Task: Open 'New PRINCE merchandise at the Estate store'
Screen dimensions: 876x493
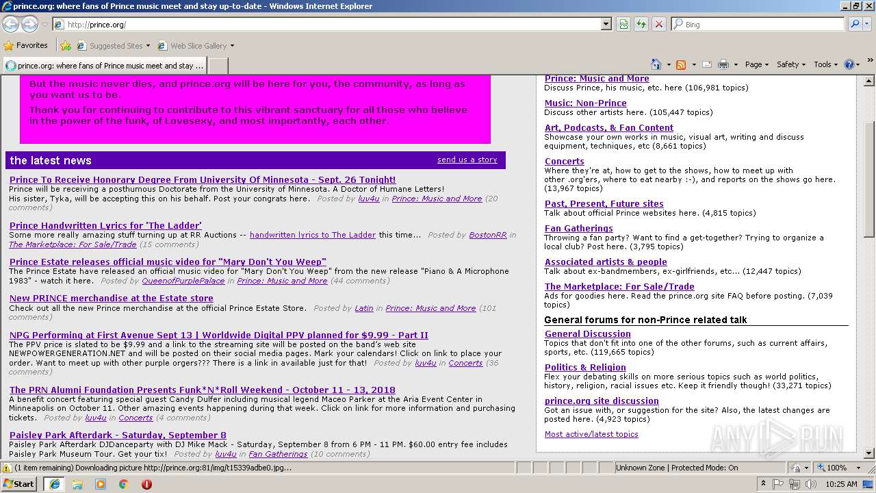Action: 112,299
